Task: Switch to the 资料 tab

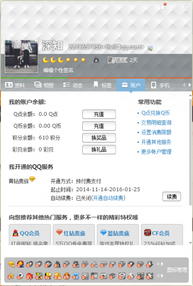Action: [x=15, y=85]
